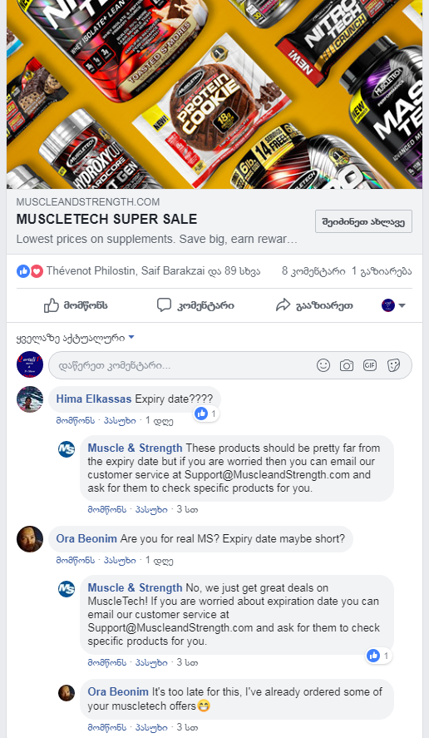View the 1 share count link

(x=382, y=271)
